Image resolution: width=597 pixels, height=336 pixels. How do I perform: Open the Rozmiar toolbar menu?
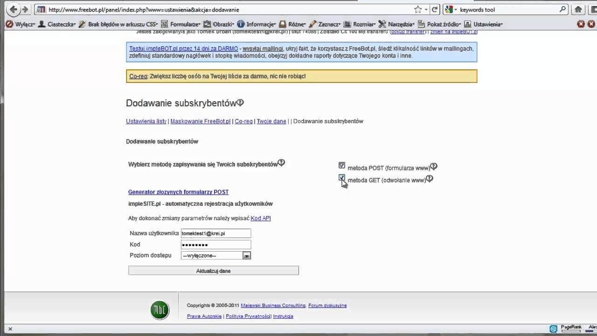[x=360, y=24]
